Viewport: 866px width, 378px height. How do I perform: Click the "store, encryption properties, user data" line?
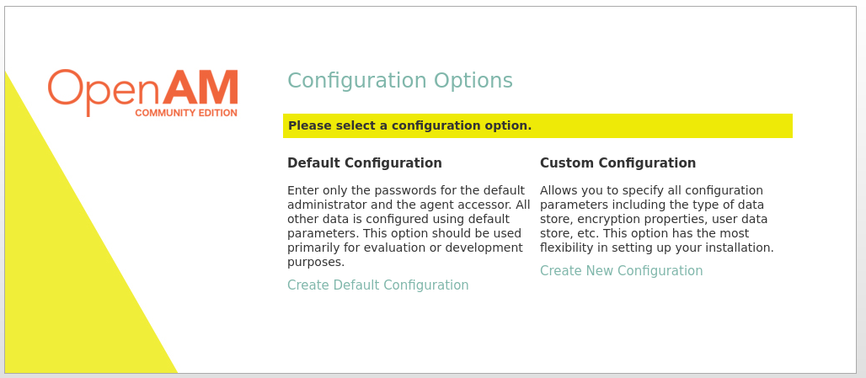point(653,220)
